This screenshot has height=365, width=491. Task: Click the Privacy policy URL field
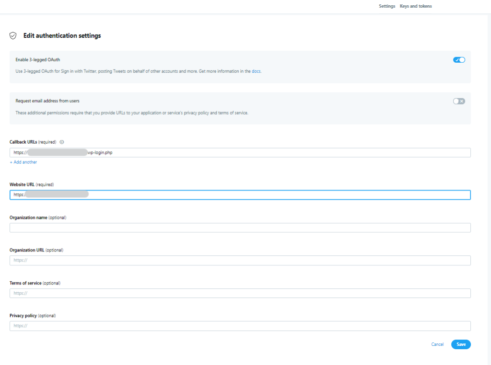click(x=240, y=326)
